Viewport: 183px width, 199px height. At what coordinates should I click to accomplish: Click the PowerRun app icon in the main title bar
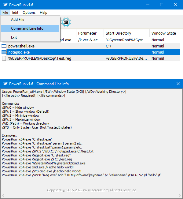click(5, 5)
